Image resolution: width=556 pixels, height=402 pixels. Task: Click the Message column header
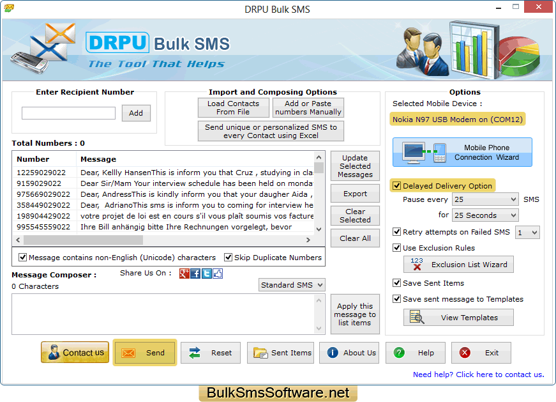click(195, 159)
